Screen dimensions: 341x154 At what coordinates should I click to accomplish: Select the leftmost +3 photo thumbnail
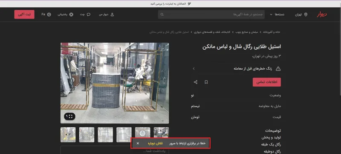pyautogui.click(x=68, y=135)
